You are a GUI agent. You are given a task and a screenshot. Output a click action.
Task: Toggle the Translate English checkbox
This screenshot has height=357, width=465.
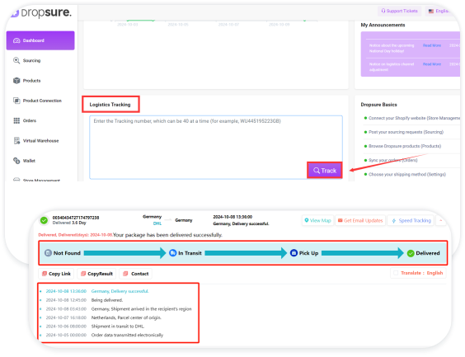(x=396, y=273)
